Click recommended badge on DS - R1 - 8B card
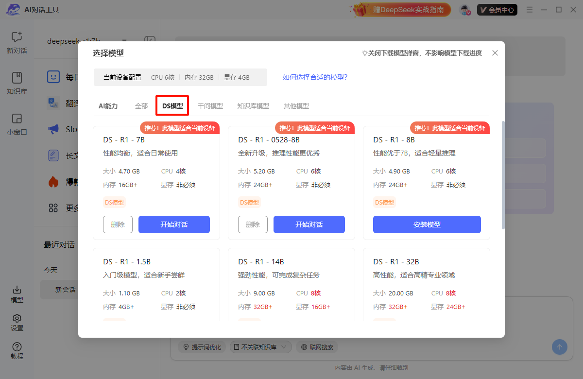The height and width of the screenshot is (379, 583). pyautogui.click(x=450, y=128)
